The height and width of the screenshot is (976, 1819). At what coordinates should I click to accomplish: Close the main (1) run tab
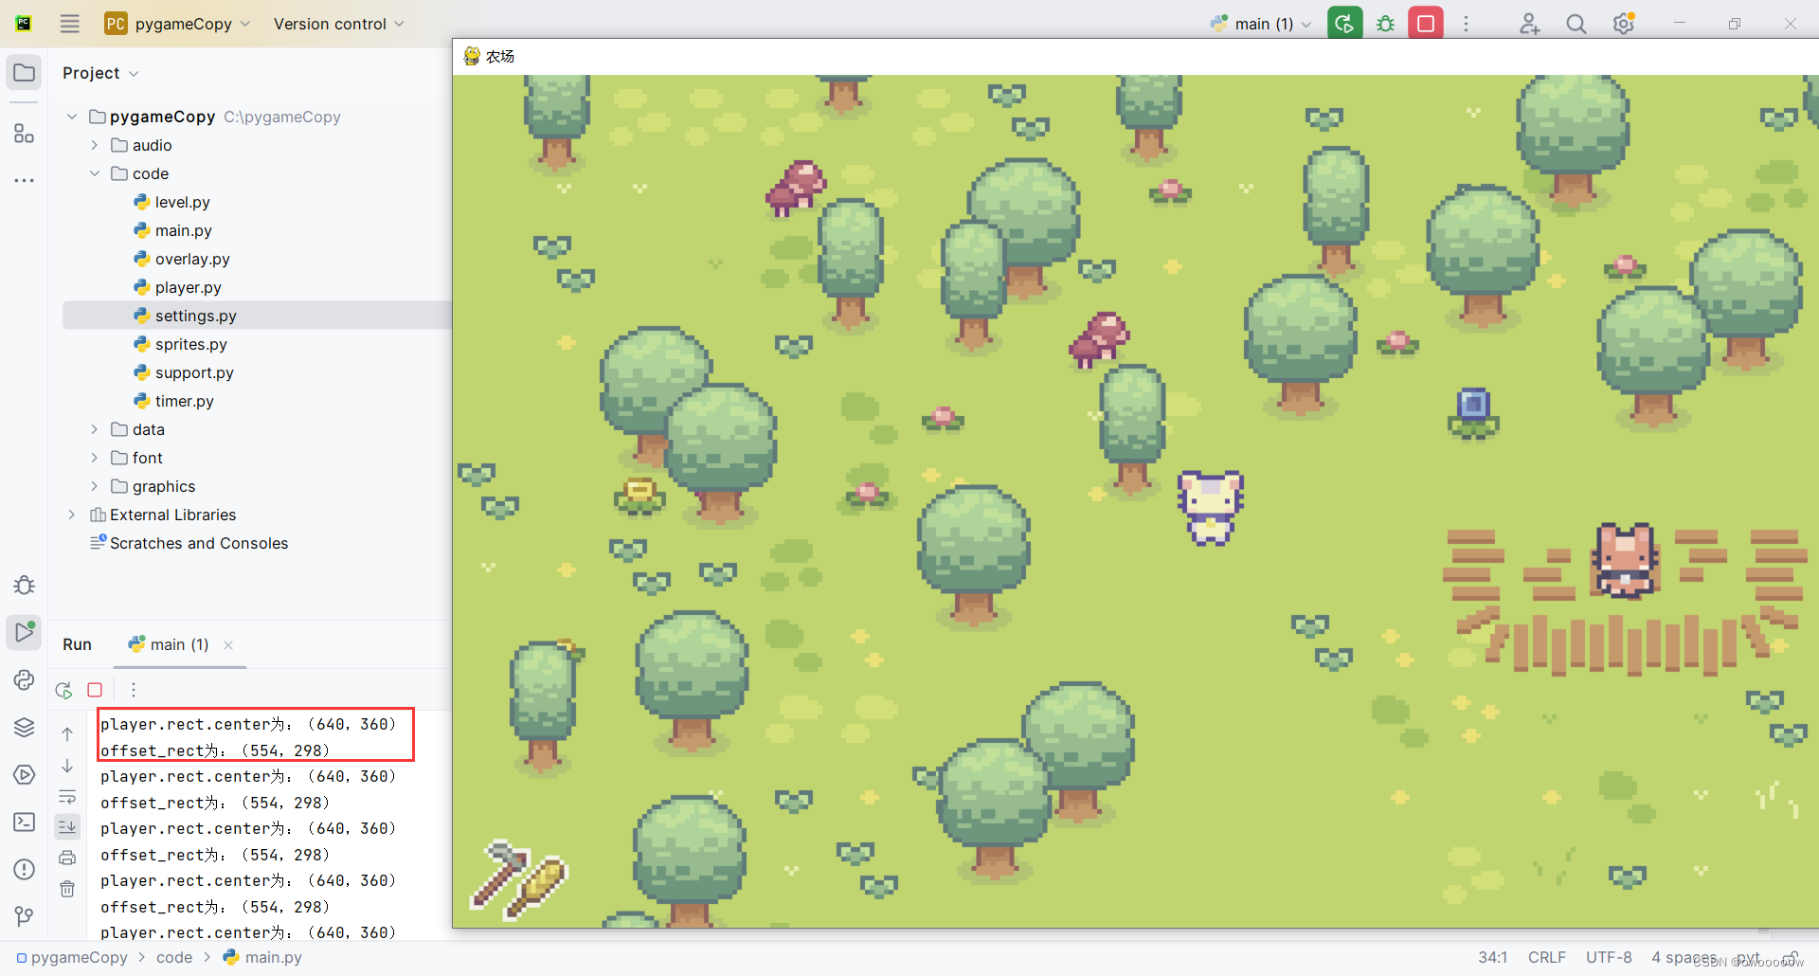[228, 645]
